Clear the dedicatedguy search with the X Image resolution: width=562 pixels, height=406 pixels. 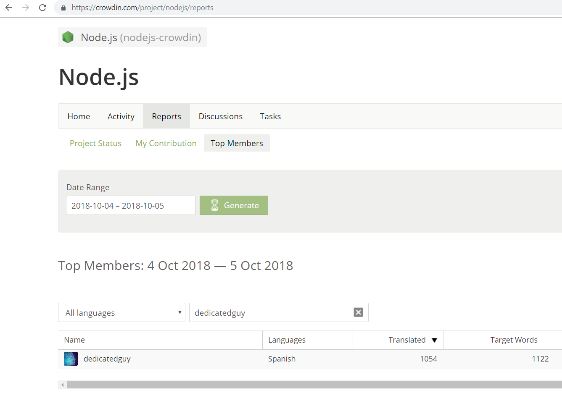(x=359, y=312)
